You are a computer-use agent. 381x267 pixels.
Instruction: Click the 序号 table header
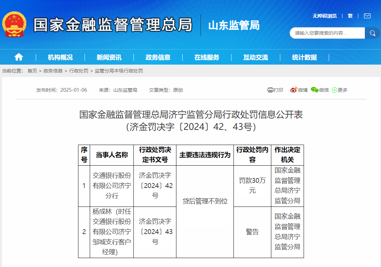click(x=84, y=155)
